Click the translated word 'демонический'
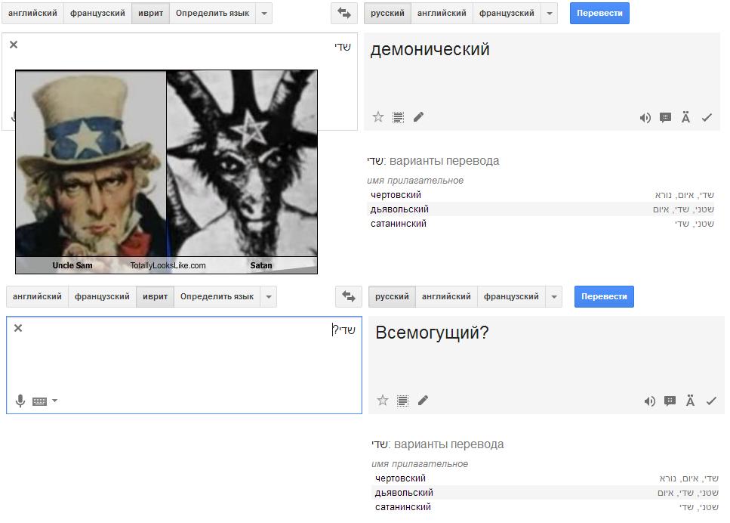 [430, 49]
